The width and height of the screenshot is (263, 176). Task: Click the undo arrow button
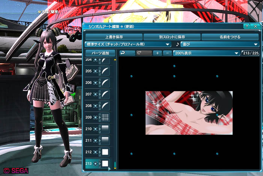(127, 53)
